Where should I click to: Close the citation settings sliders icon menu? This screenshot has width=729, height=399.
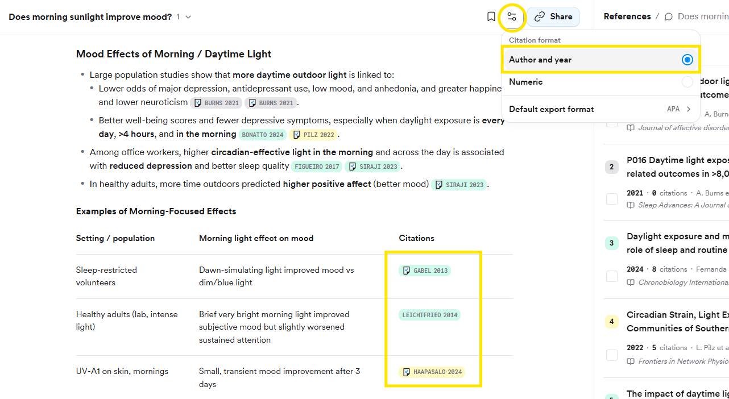[x=512, y=17]
